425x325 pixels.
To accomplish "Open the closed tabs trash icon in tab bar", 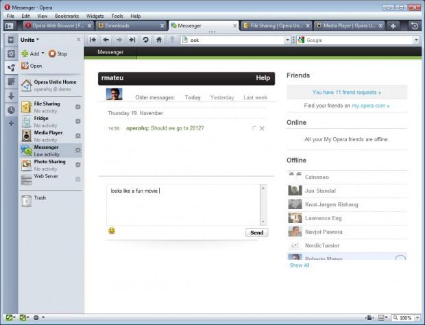I will (x=415, y=26).
